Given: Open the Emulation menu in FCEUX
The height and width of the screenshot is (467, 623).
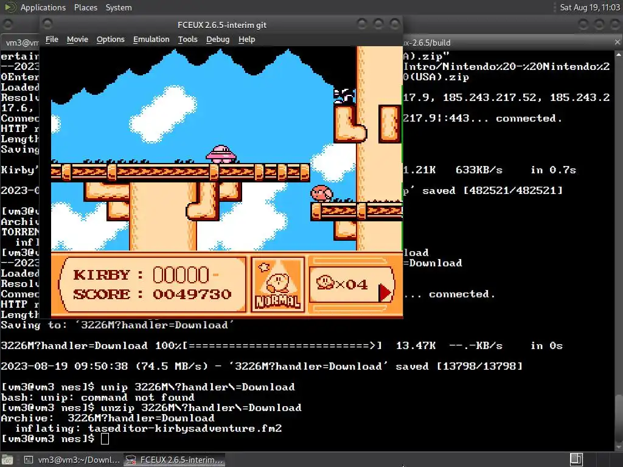Looking at the screenshot, I should pyautogui.click(x=151, y=40).
